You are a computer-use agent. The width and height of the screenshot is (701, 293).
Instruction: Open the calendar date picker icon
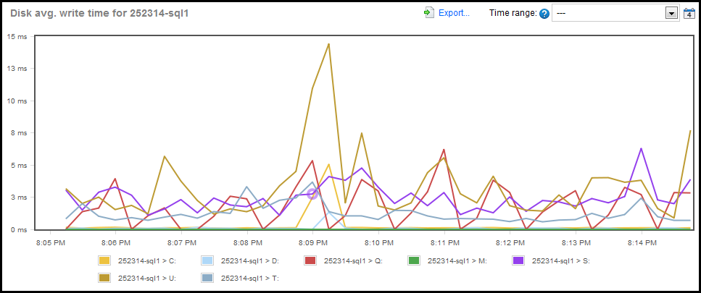pyautogui.click(x=689, y=13)
